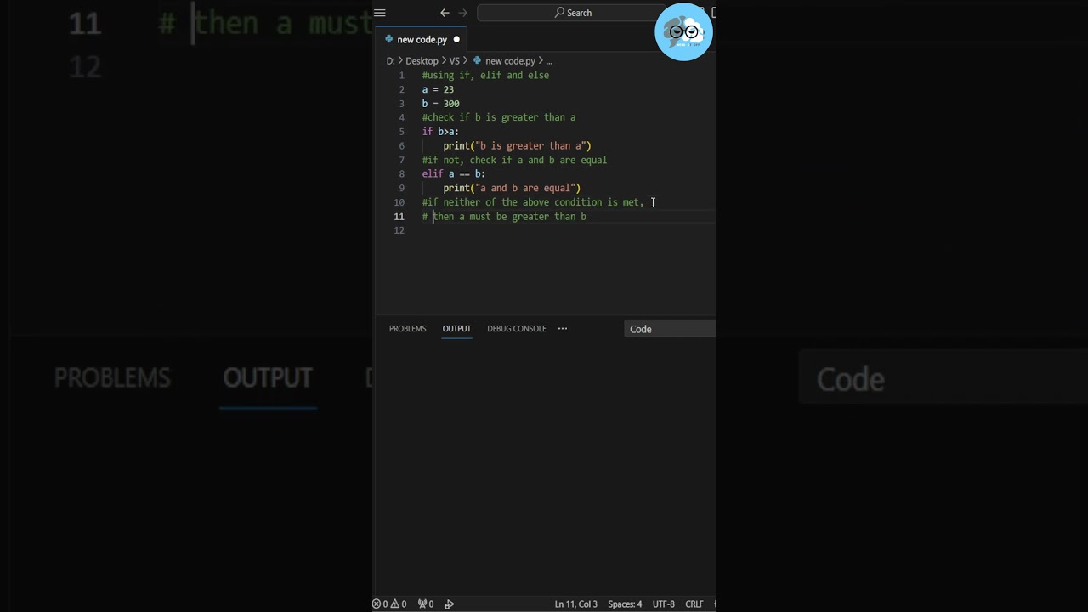Image resolution: width=1088 pixels, height=612 pixels.
Task: Click the D: breadcrumb segment
Action: tap(391, 61)
